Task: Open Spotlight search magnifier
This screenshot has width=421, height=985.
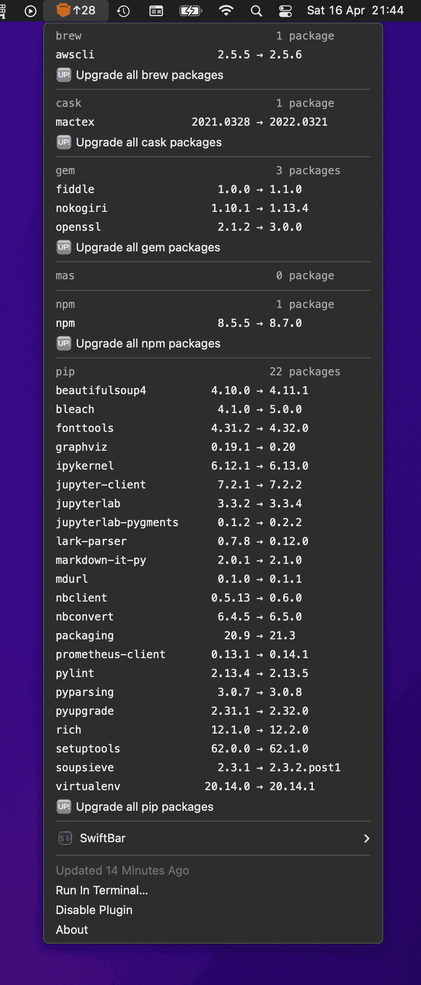Action: (x=256, y=11)
